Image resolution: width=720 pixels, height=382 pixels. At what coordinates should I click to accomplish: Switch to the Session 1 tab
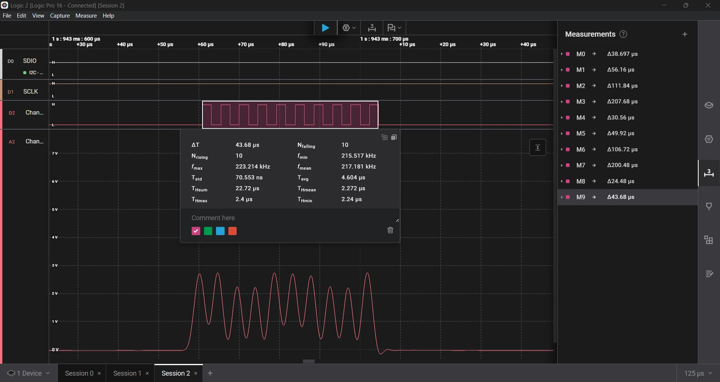(x=127, y=373)
